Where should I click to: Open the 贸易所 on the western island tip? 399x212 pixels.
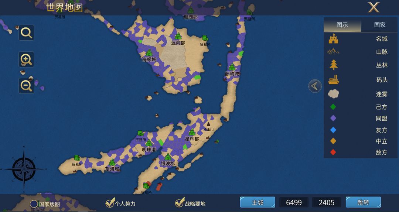coord(77,158)
